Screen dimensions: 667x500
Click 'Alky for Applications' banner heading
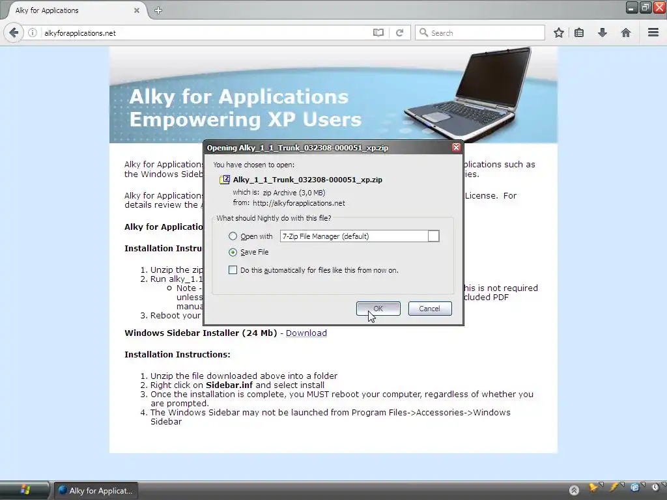[x=238, y=97]
